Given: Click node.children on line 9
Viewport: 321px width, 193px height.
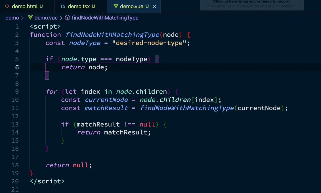Looking at the screenshot, I should point(141,92).
